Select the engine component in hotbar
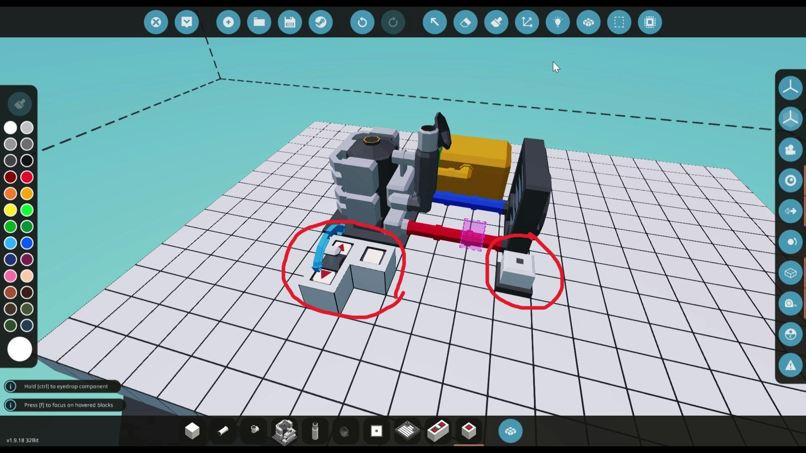This screenshot has width=806, height=453. click(x=285, y=432)
